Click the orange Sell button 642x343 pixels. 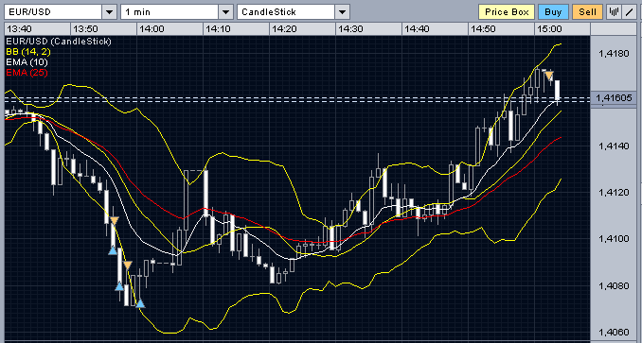pos(587,12)
